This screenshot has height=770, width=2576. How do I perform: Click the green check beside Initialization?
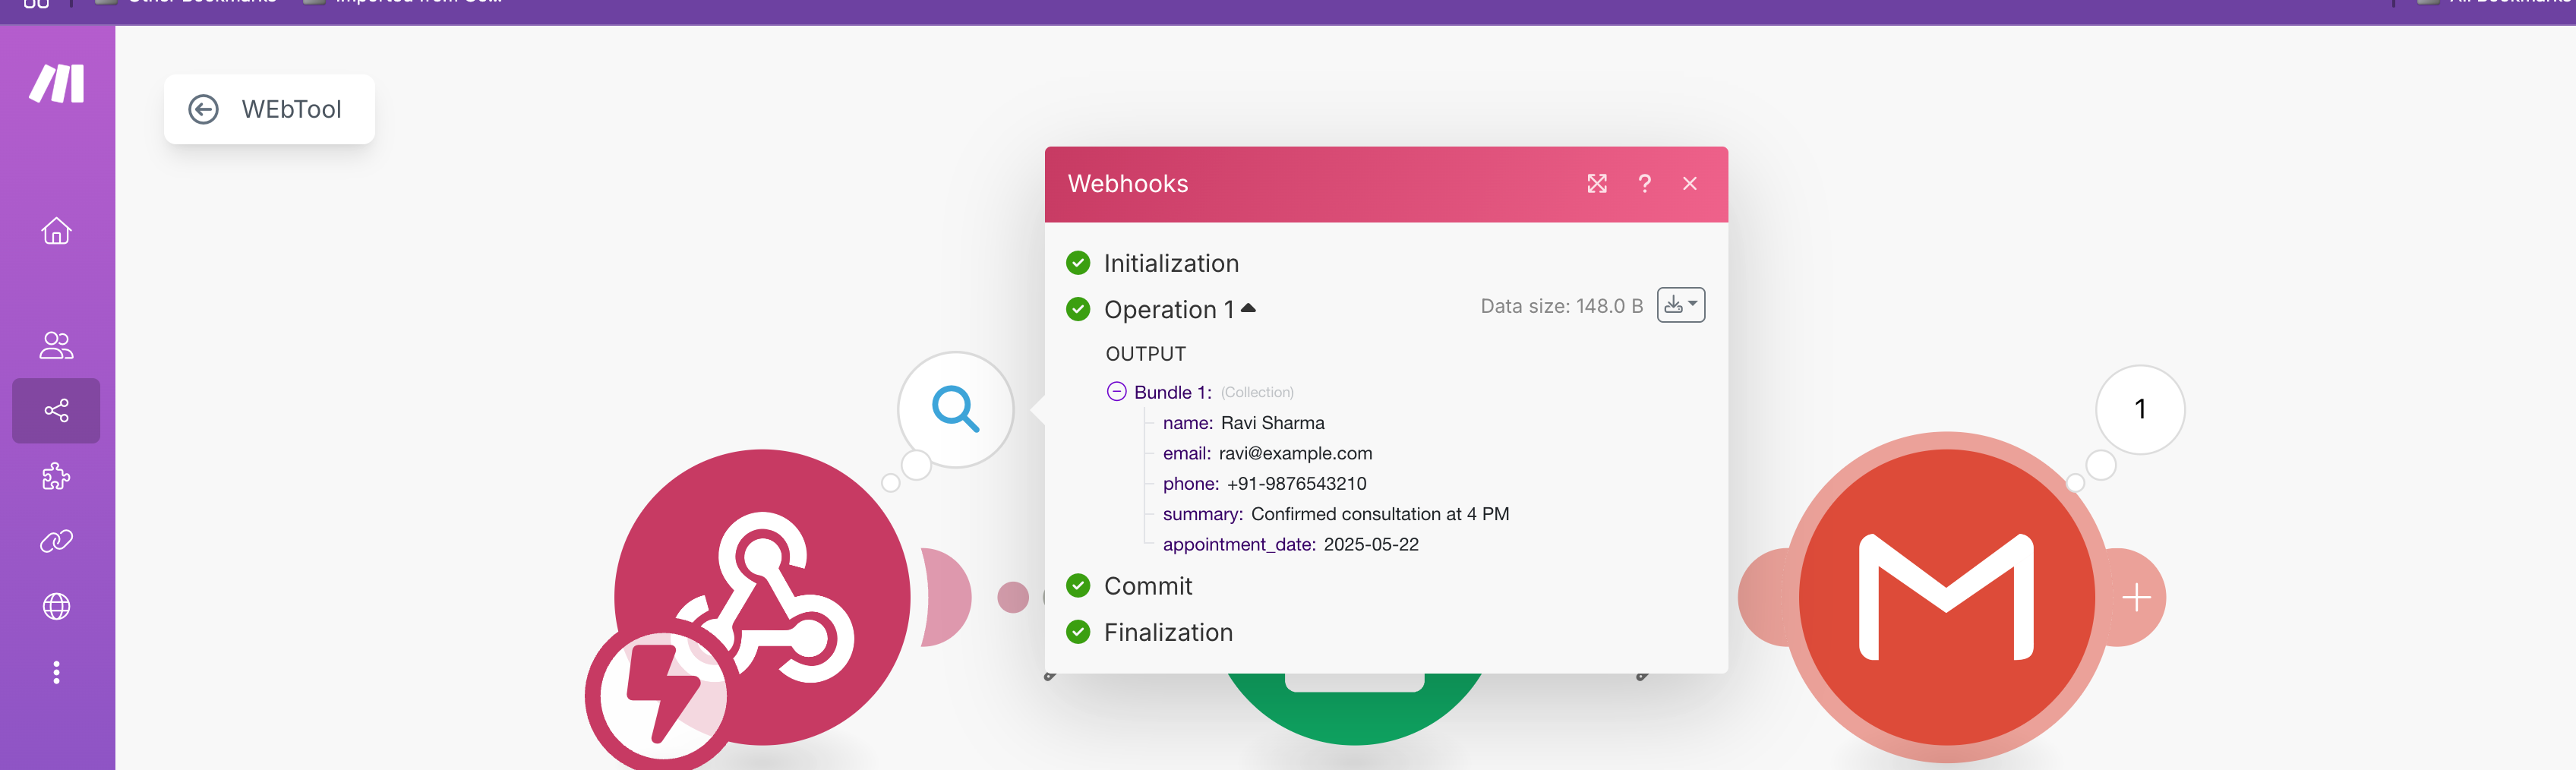point(1078,263)
